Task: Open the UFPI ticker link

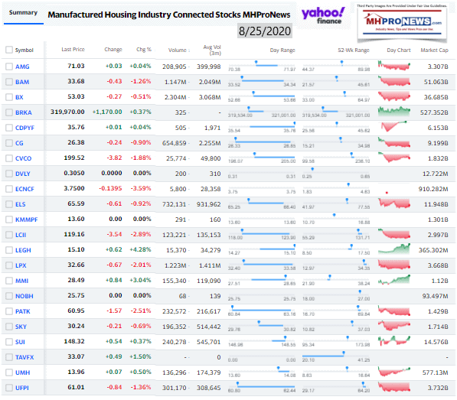Action: [x=22, y=388]
